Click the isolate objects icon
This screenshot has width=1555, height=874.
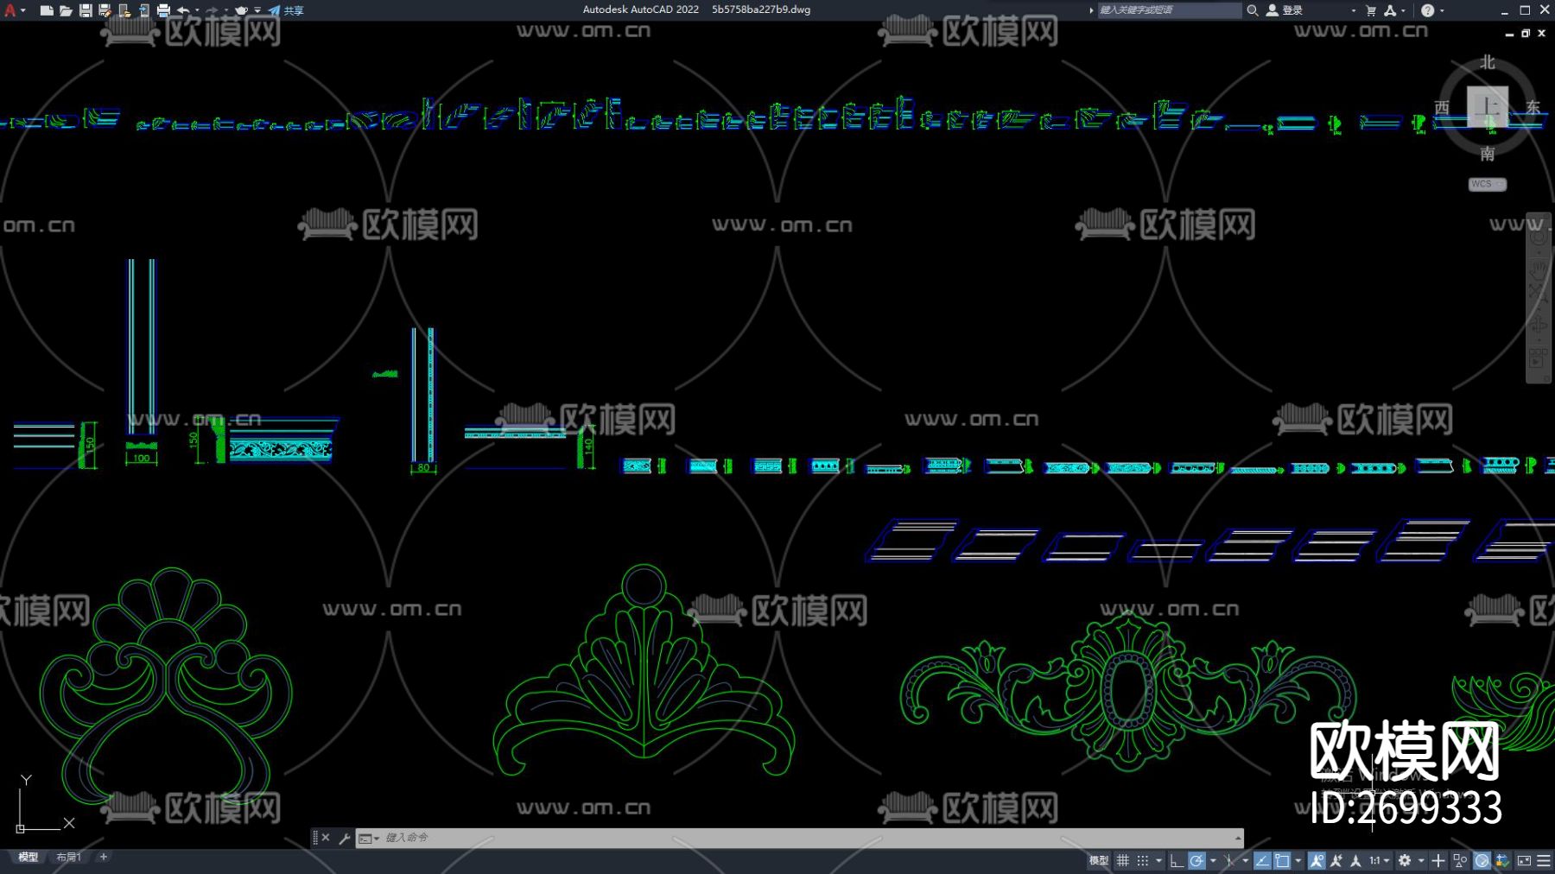pyautogui.click(x=1460, y=860)
